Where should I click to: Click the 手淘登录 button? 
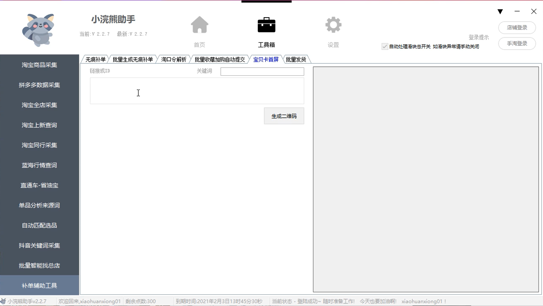coord(517,43)
